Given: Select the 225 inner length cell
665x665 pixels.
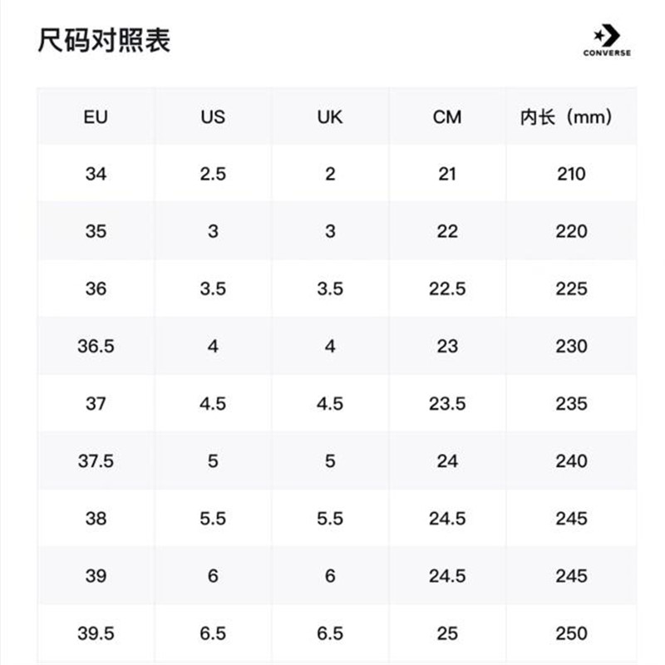Looking at the screenshot, I should pyautogui.click(x=571, y=288).
